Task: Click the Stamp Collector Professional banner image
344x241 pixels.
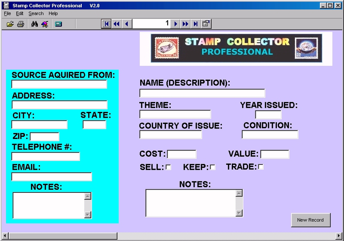Action: [x=236, y=48]
